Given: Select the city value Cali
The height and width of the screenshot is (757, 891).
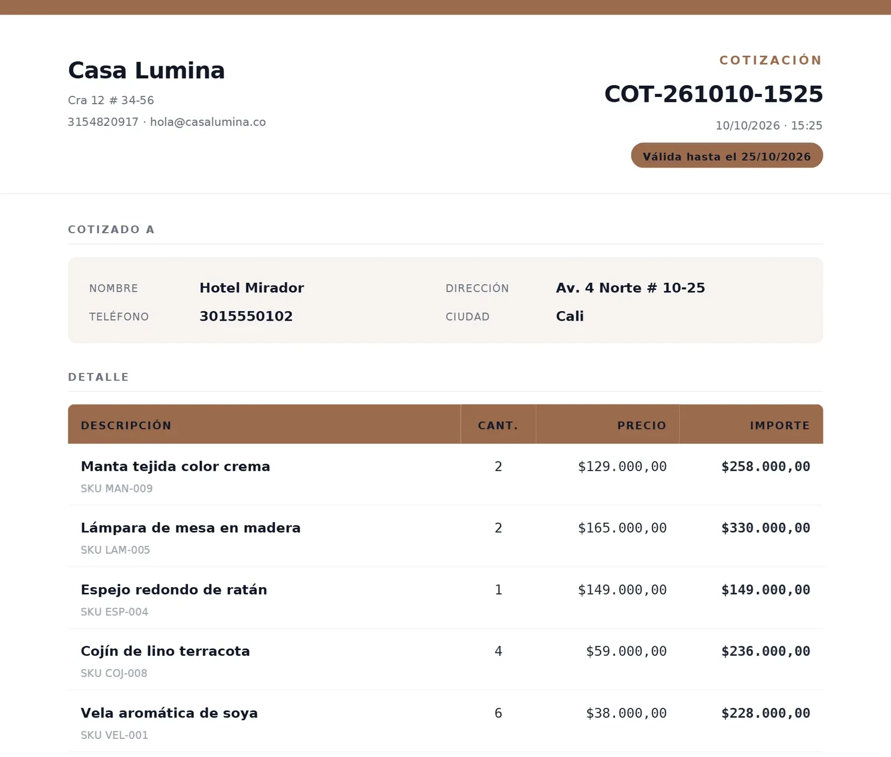Looking at the screenshot, I should pyautogui.click(x=570, y=316).
